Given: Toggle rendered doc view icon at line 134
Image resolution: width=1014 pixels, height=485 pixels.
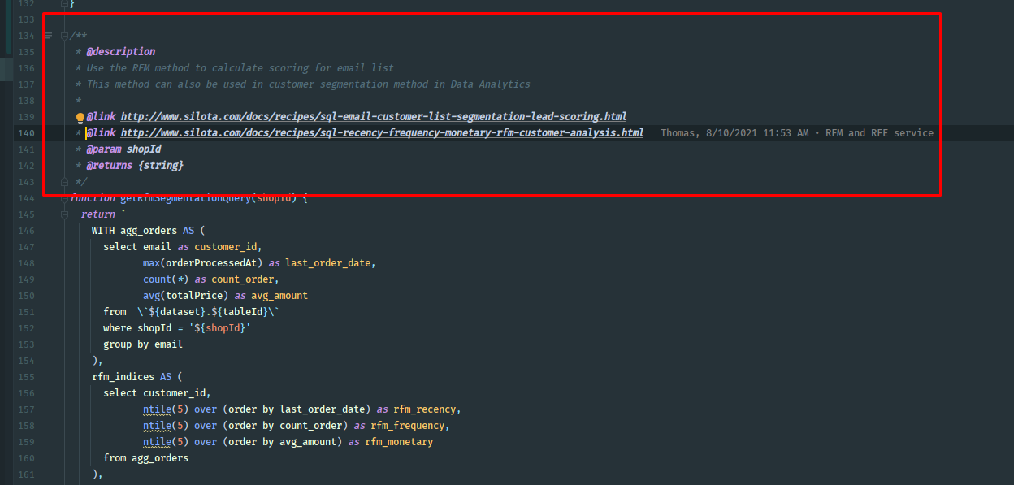Looking at the screenshot, I should [49, 36].
